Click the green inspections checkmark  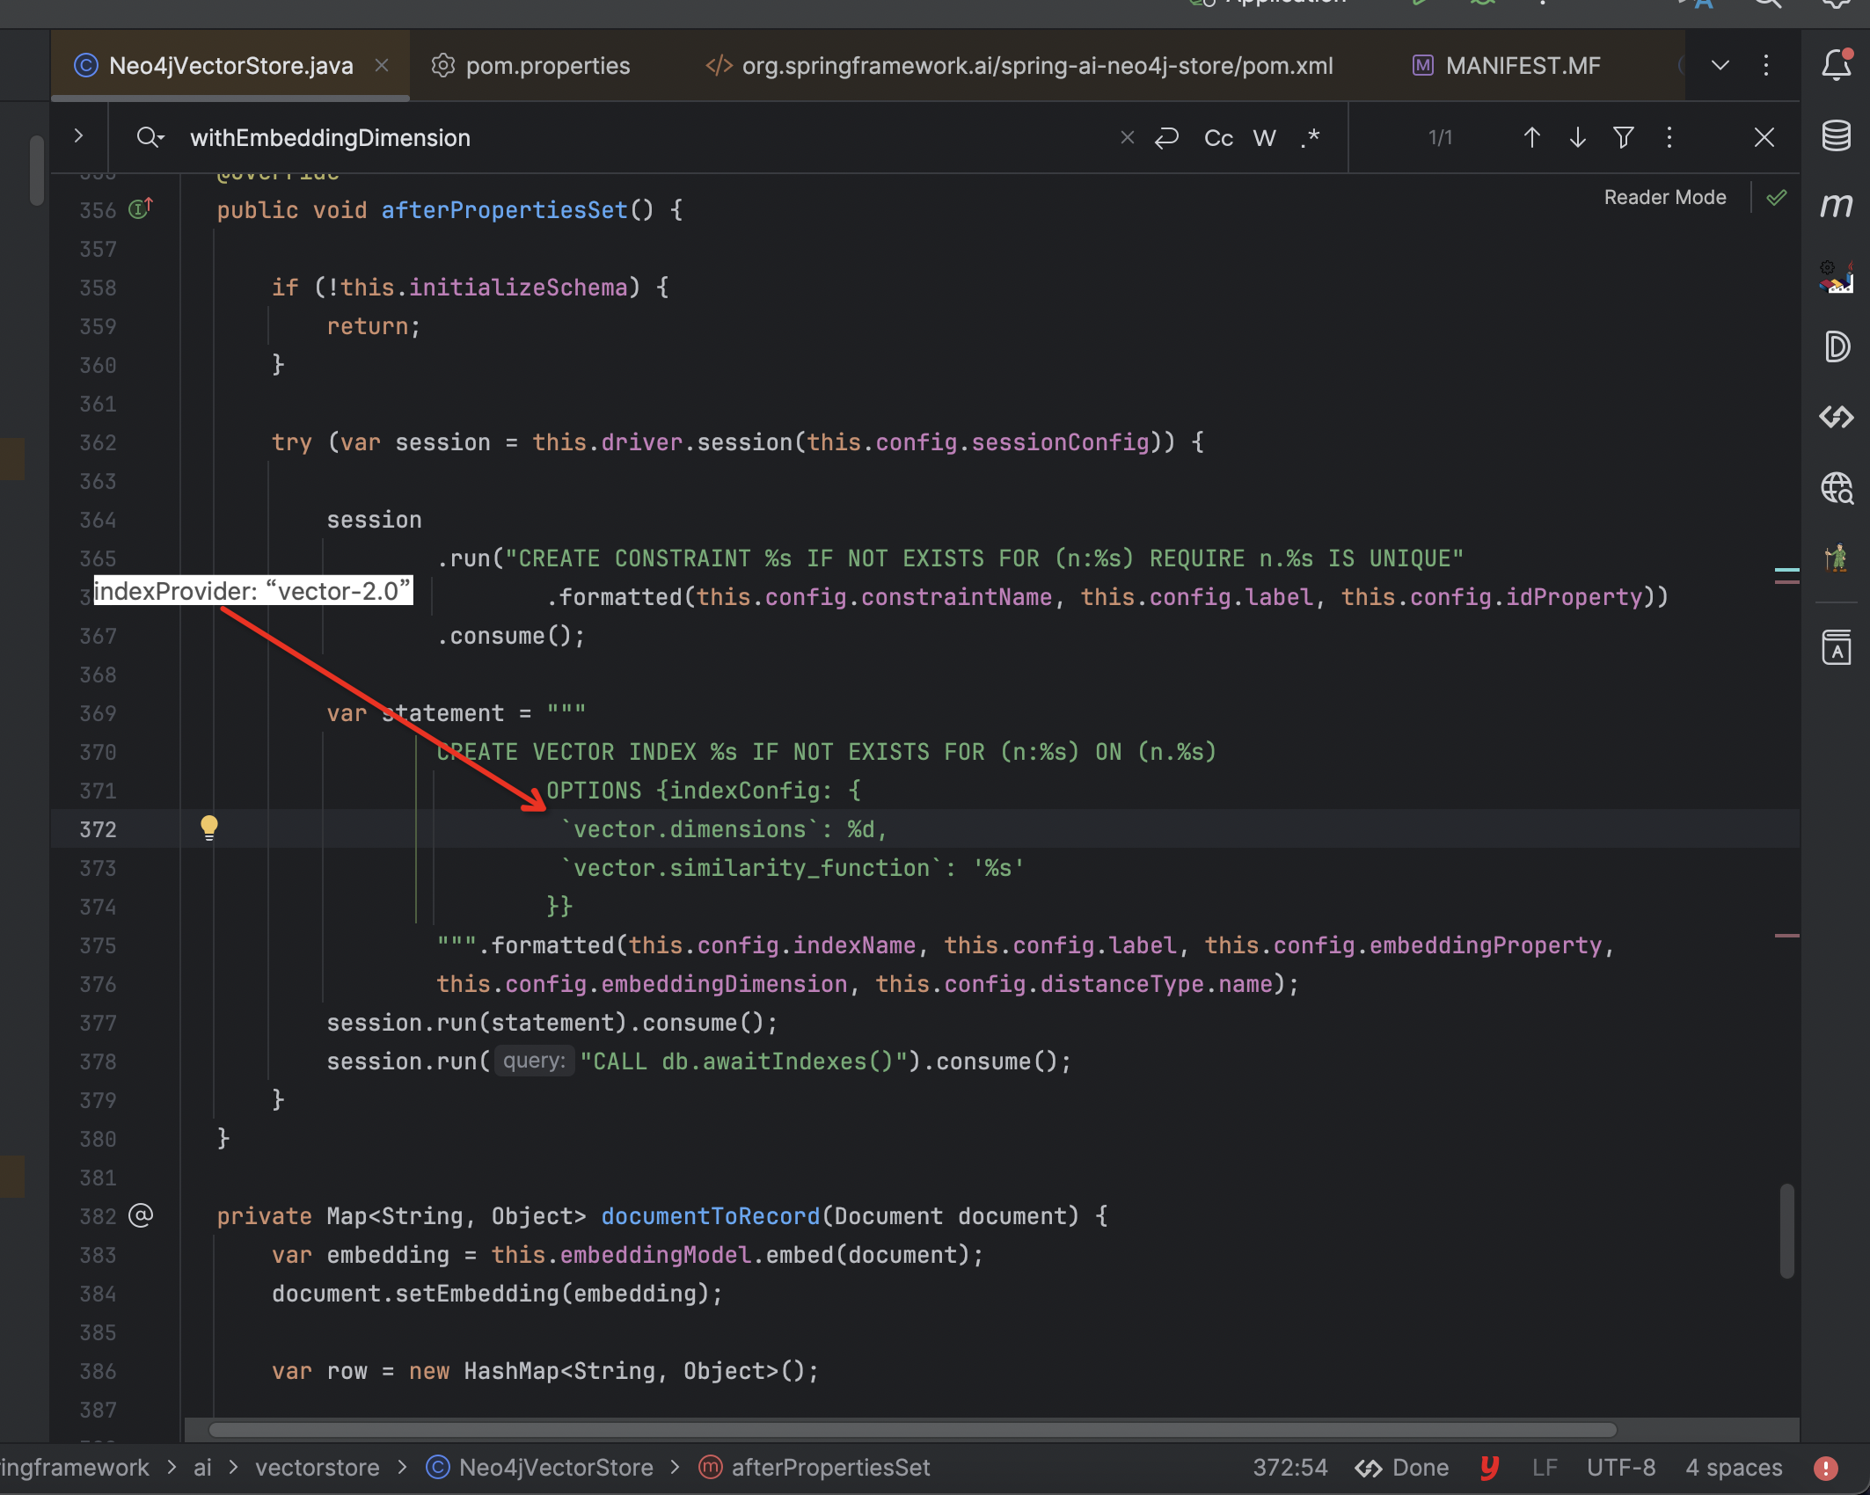click(x=1777, y=198)
